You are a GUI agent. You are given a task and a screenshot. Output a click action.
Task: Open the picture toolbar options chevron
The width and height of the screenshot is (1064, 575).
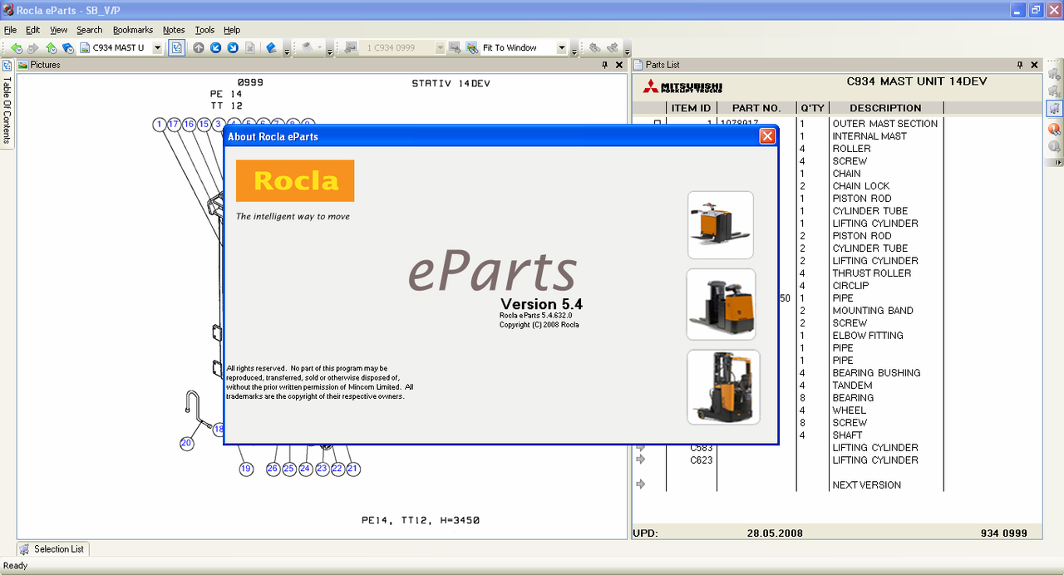point(574,50)
